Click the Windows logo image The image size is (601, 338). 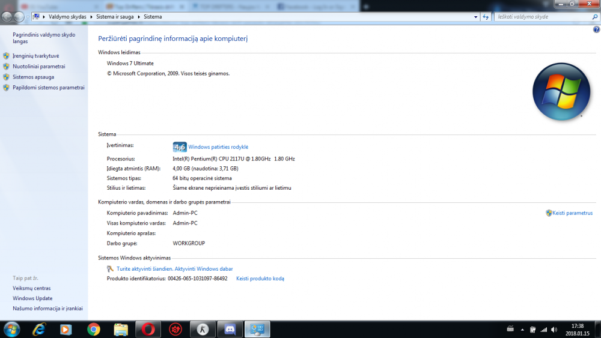(561, 92)
